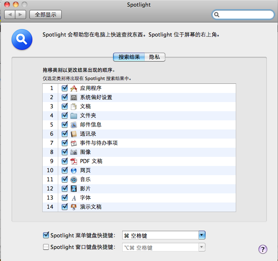This screenshot has height=261, width=278.
Task: Click the 演示文稿 Keynote icon
Action: (74, 207)
